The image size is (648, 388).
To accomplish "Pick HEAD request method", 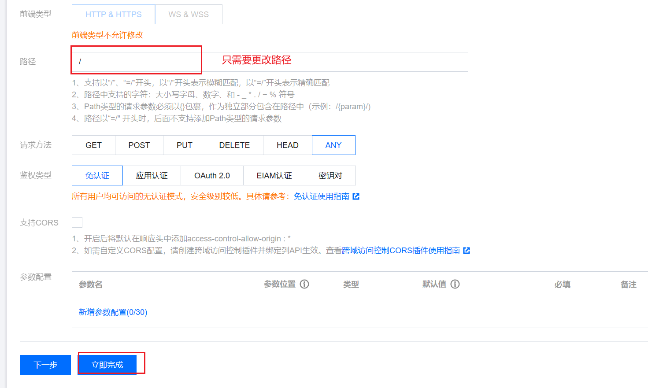I will click(288, 145).
